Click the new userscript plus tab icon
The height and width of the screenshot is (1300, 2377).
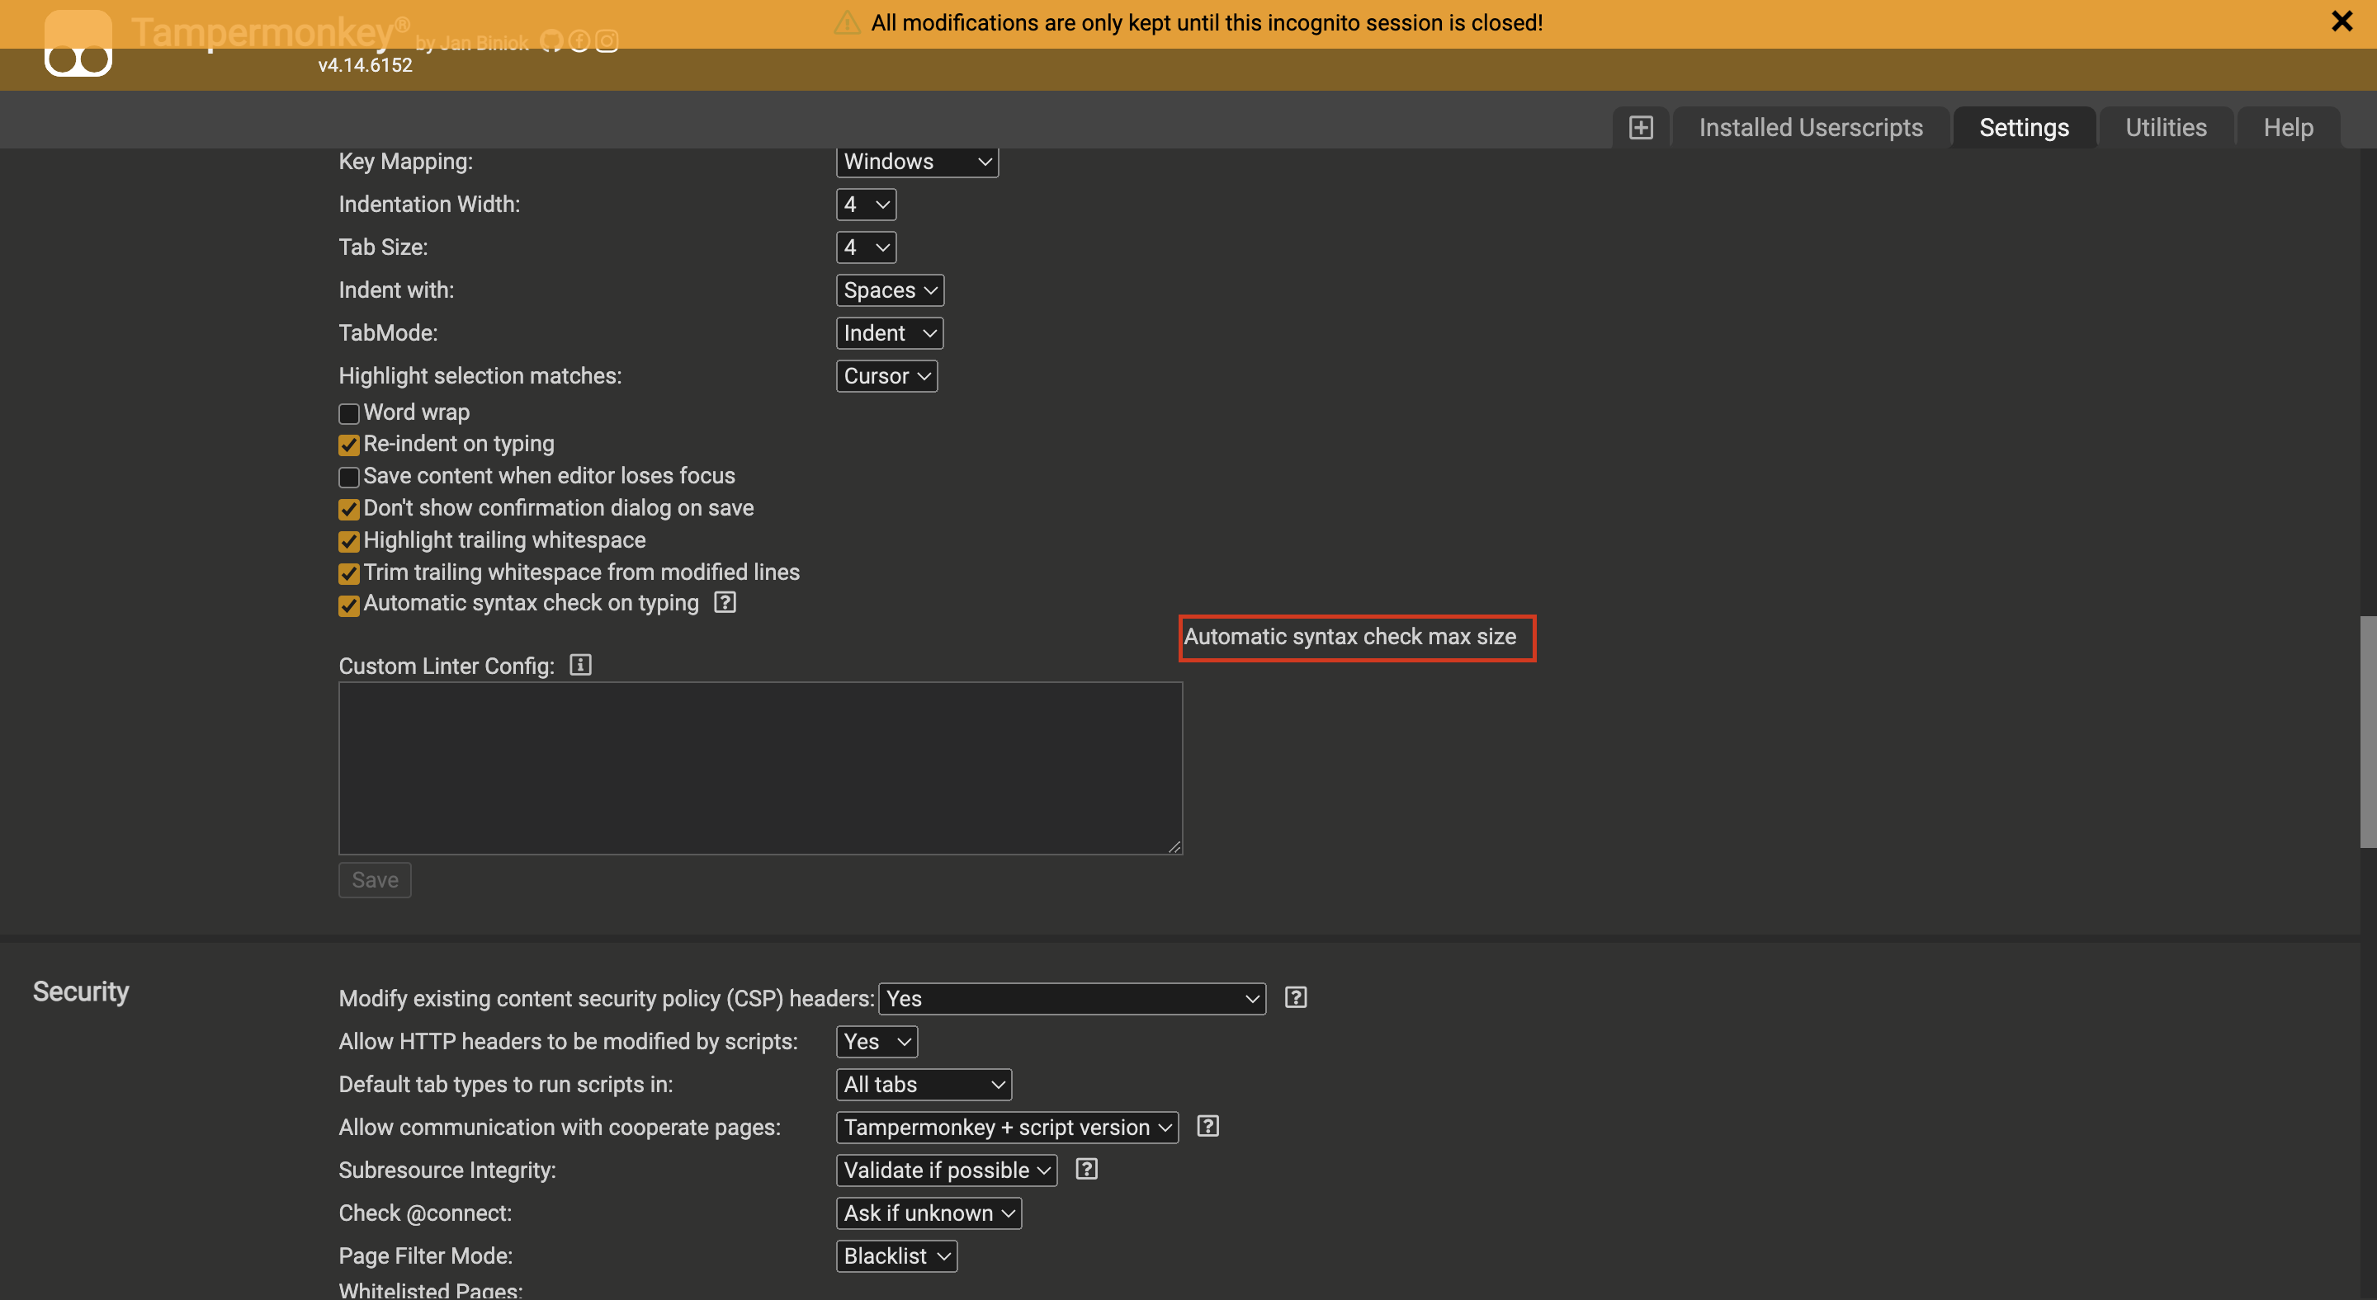[1641, 127]
